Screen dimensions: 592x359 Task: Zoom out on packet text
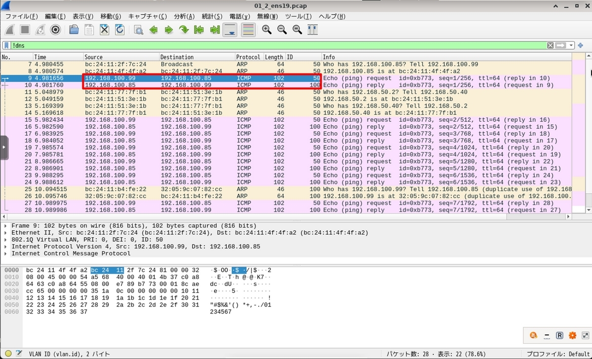[282, 30]
